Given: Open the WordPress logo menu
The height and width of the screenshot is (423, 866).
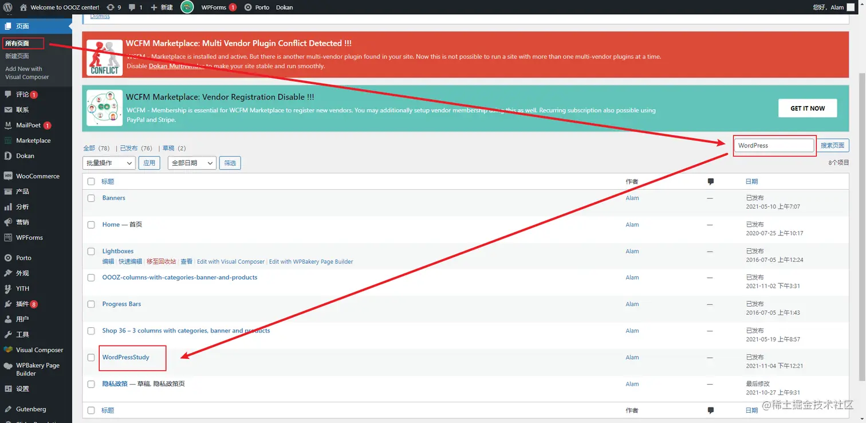Looking at the screenshot, I should (x=7, y=7).
